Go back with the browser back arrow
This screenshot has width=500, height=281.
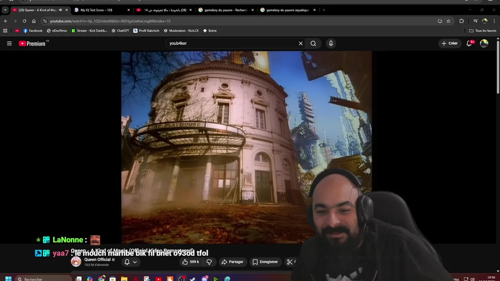(5, 21)
